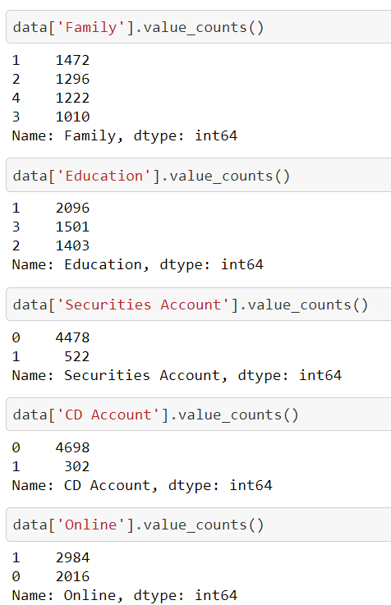Click the 522 count in Securities output
Screen dimensions: 391x605
tap(77, 356)
